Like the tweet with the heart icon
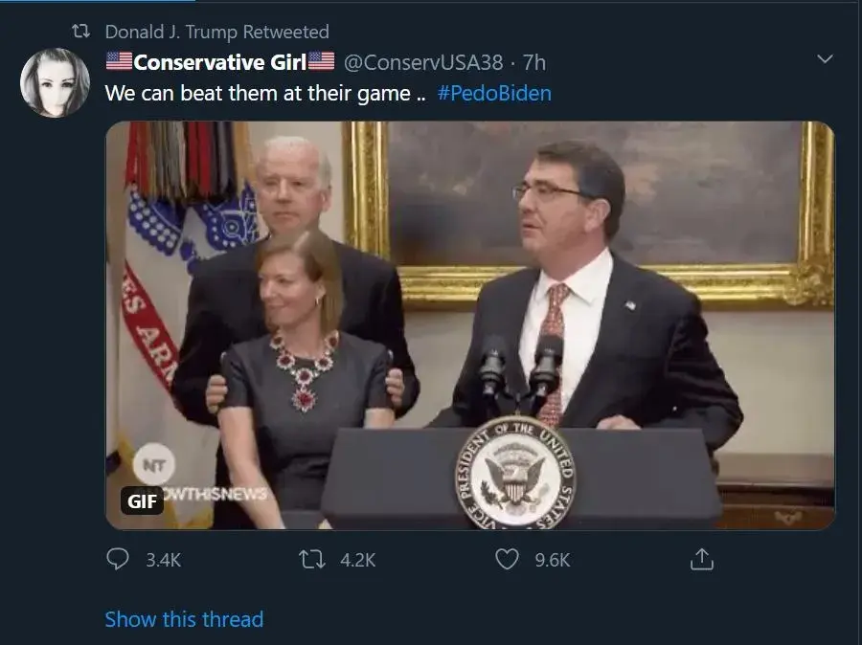The image size is (862, 645). click(x=507, y=559)
